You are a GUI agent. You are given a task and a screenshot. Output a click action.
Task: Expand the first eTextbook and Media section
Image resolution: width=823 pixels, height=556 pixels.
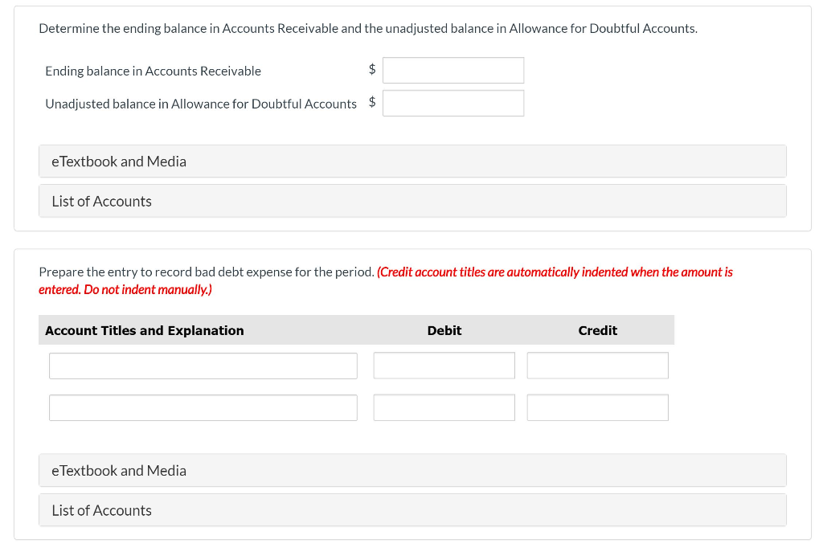(412, 161)
